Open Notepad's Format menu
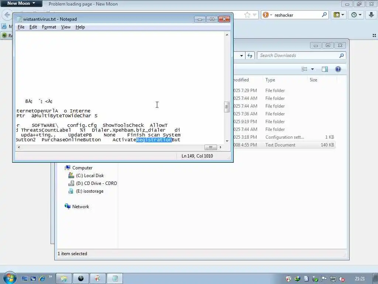Viewport: 378px width, 284px height. 49,27
